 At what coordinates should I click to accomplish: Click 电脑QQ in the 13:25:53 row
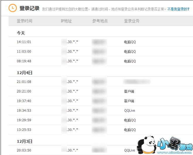pyautogui.click(x=130, y=130)
